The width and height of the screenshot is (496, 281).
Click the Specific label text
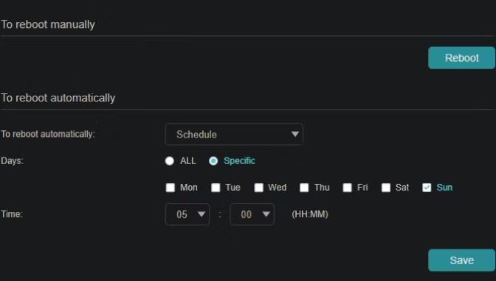[239, 161]
